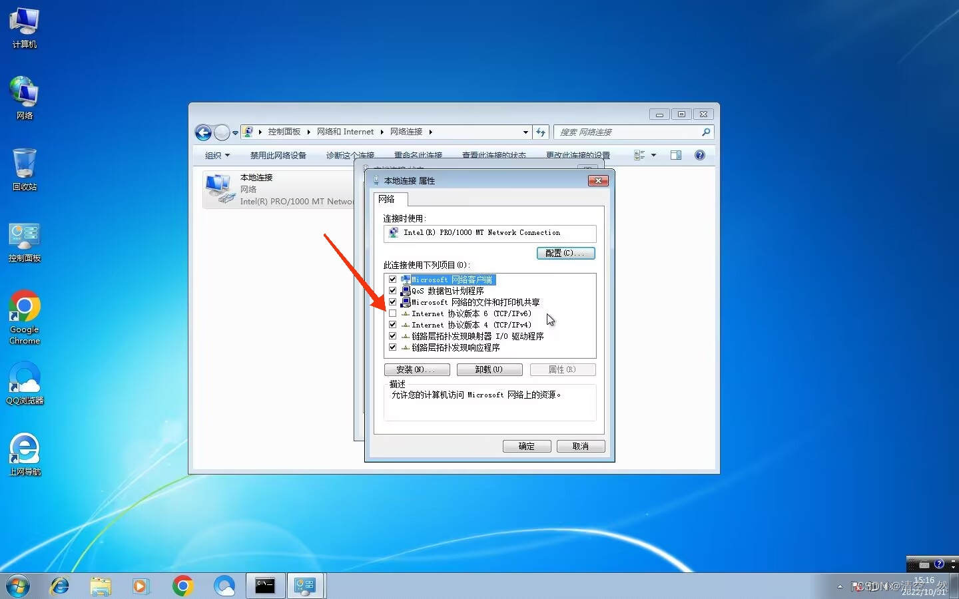Open QQ Browser from the taskbar
959x599 pixels.
[x=224, y=586]
